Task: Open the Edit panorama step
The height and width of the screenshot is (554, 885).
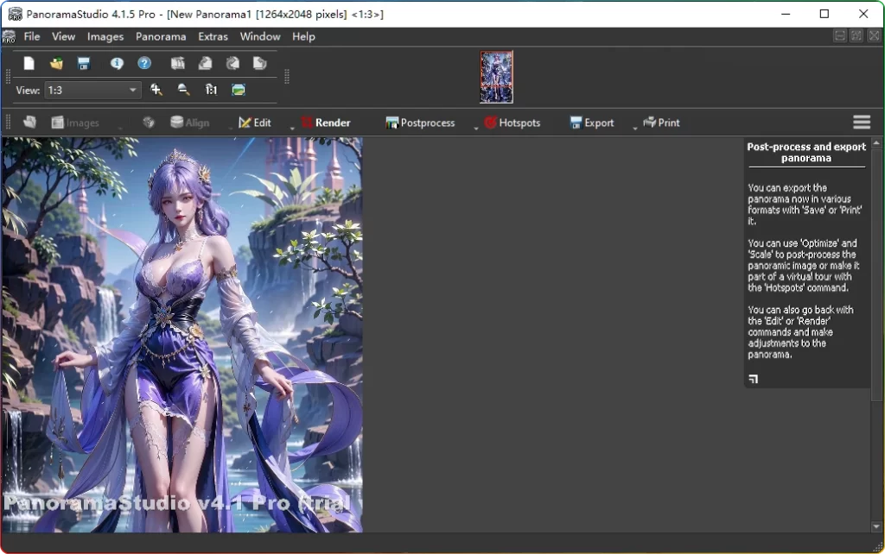Action: [x=255, y=123]
